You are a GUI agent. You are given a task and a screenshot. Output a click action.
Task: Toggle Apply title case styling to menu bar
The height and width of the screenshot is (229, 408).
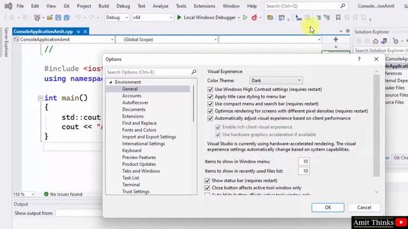tap(210, 97)
